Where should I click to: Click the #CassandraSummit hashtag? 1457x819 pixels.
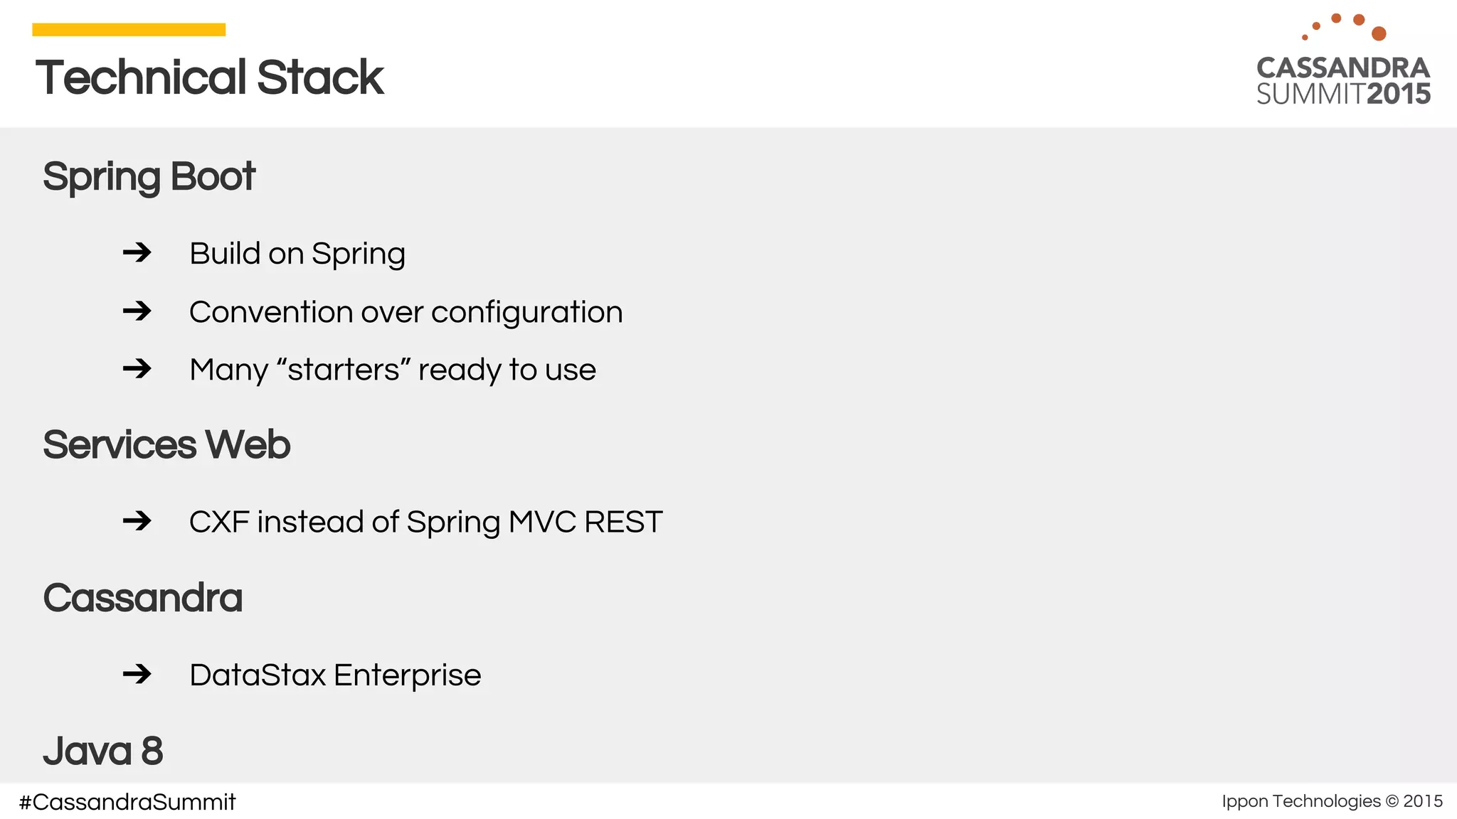127,802
